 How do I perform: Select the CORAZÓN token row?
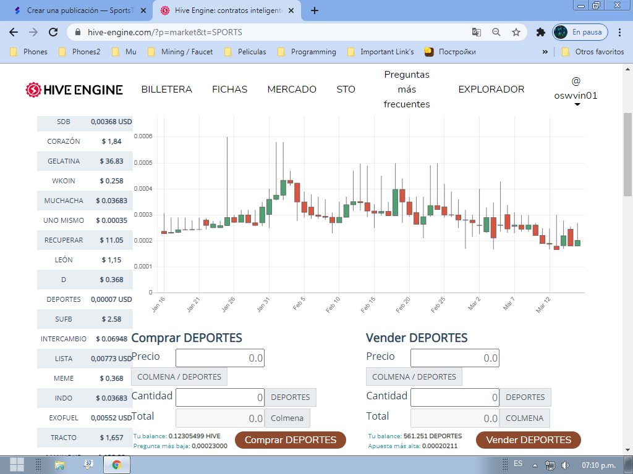pos(85,141)
